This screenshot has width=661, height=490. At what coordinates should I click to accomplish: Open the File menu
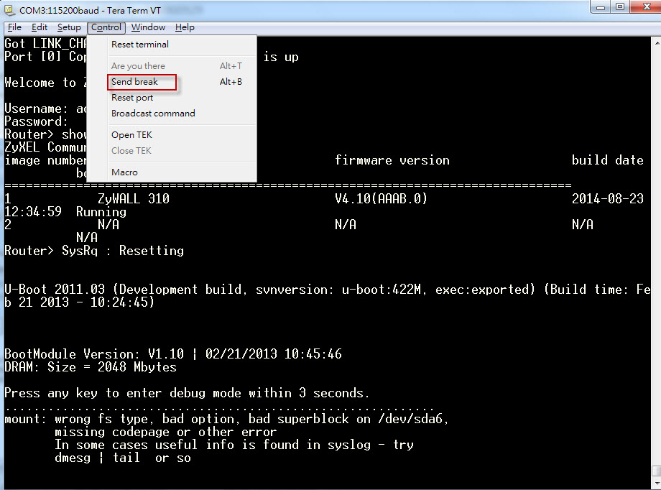tap(14, 27)
